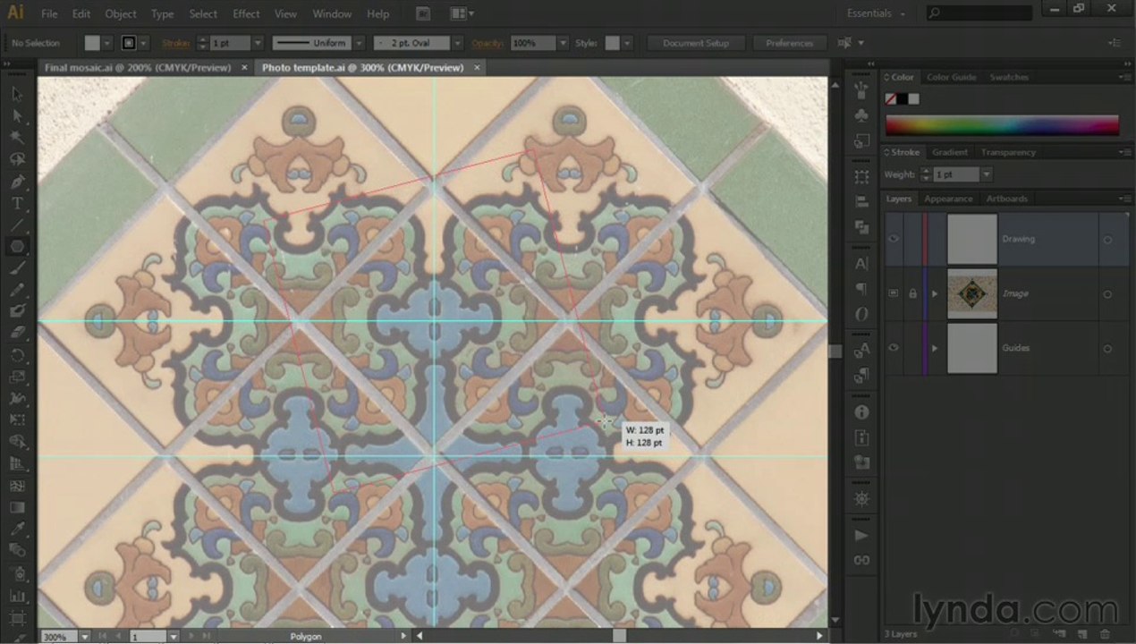The height and width of the screenshot is (644, 1136).
Task: Select the Pencil tool
Action: coord(17,290)
